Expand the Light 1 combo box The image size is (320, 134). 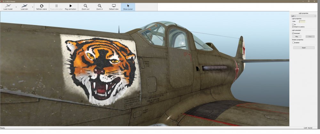coord(303,16)
